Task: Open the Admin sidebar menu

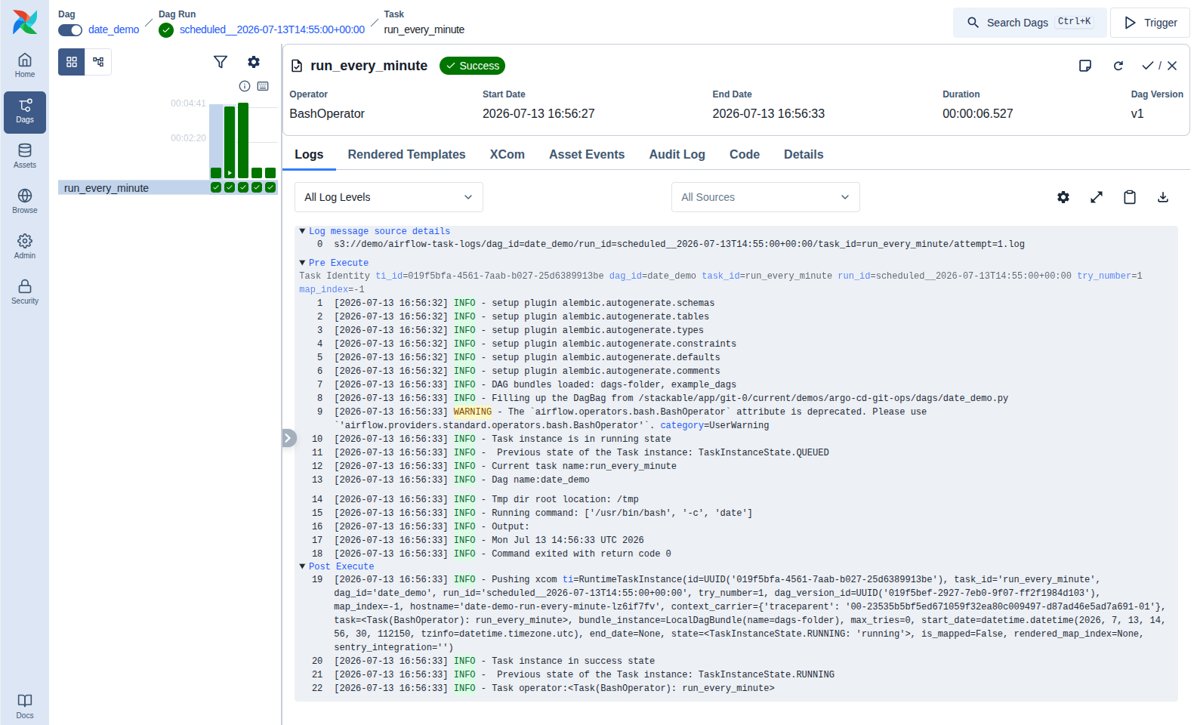Action: [x=25, y=247]
